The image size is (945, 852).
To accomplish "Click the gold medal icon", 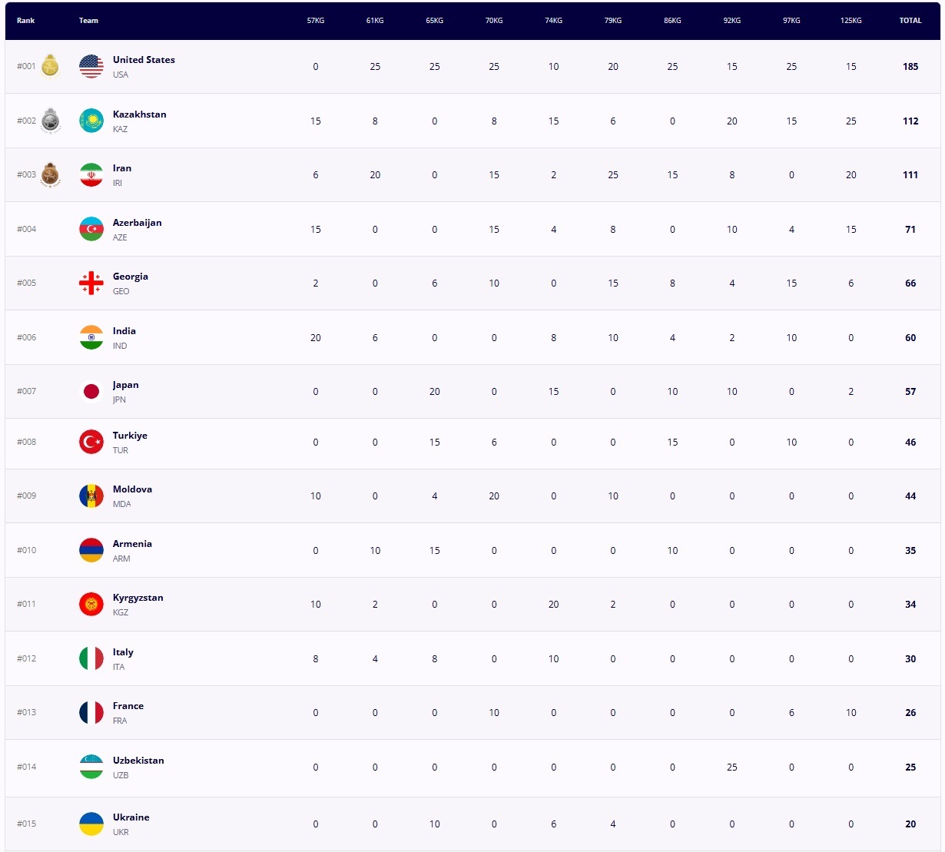I will 50,66.
